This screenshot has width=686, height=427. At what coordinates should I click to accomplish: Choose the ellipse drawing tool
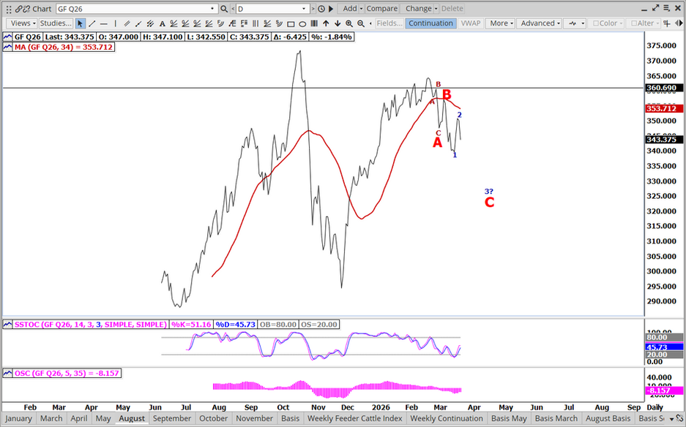click(x=302, y=23)
